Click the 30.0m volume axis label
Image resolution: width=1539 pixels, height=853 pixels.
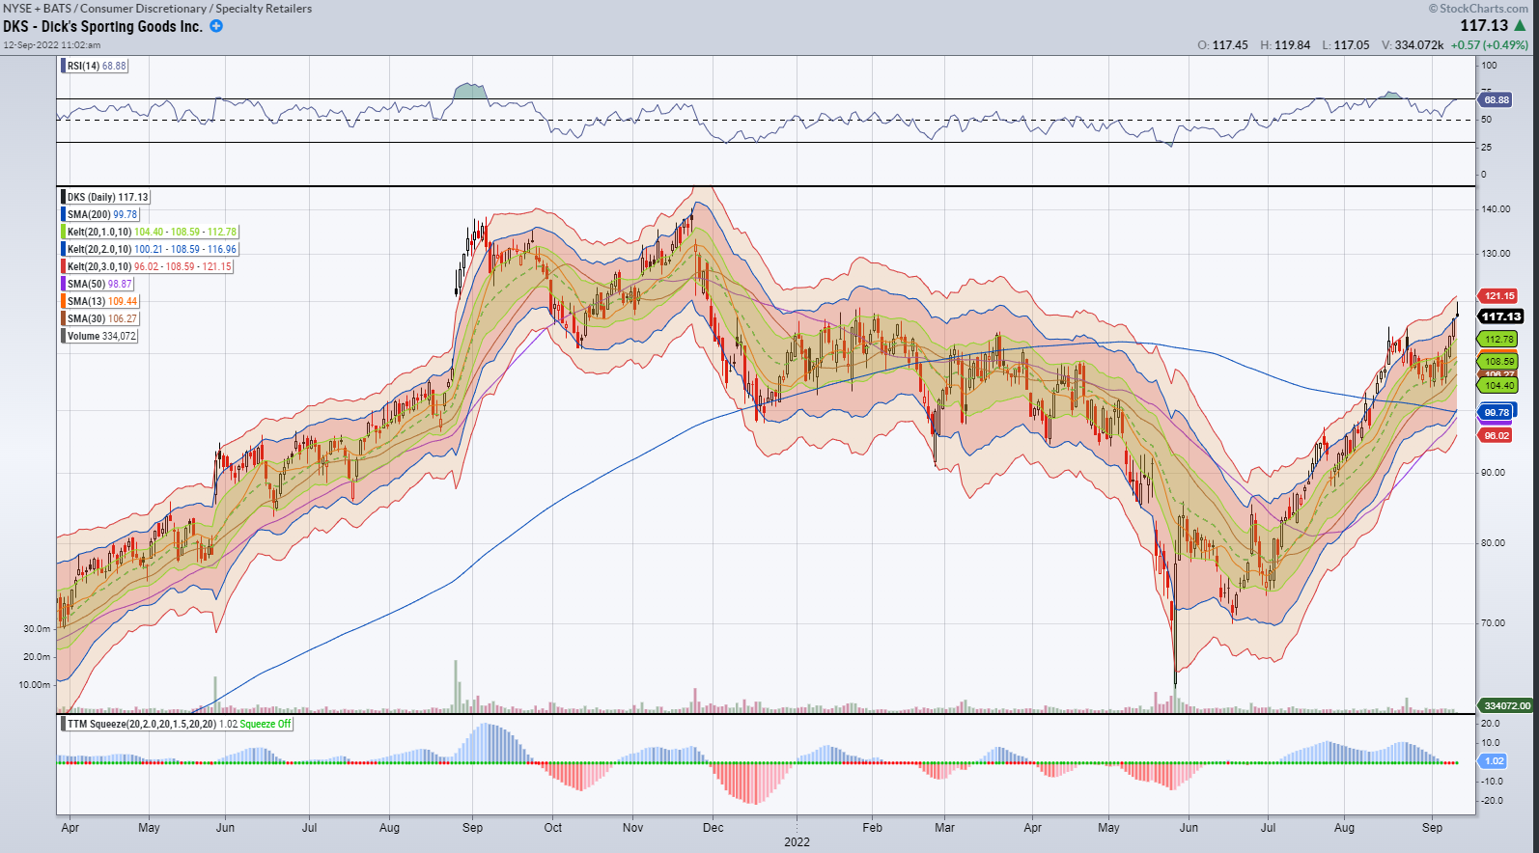[37, 629]
